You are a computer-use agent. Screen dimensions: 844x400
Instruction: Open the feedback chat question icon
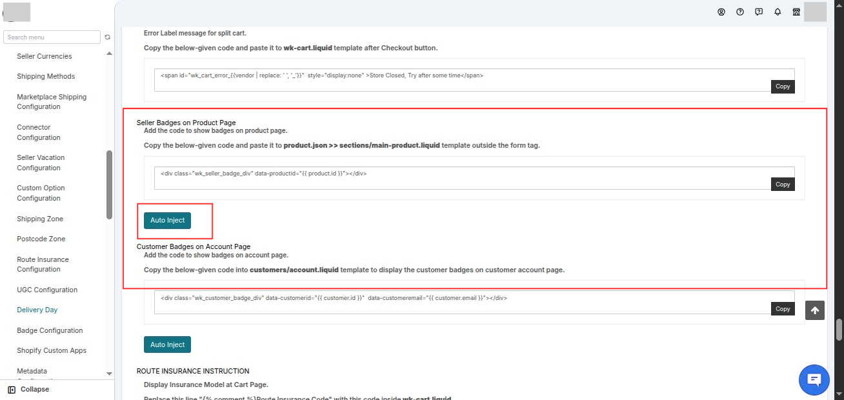pyautogui.click(x=759, y=12)
